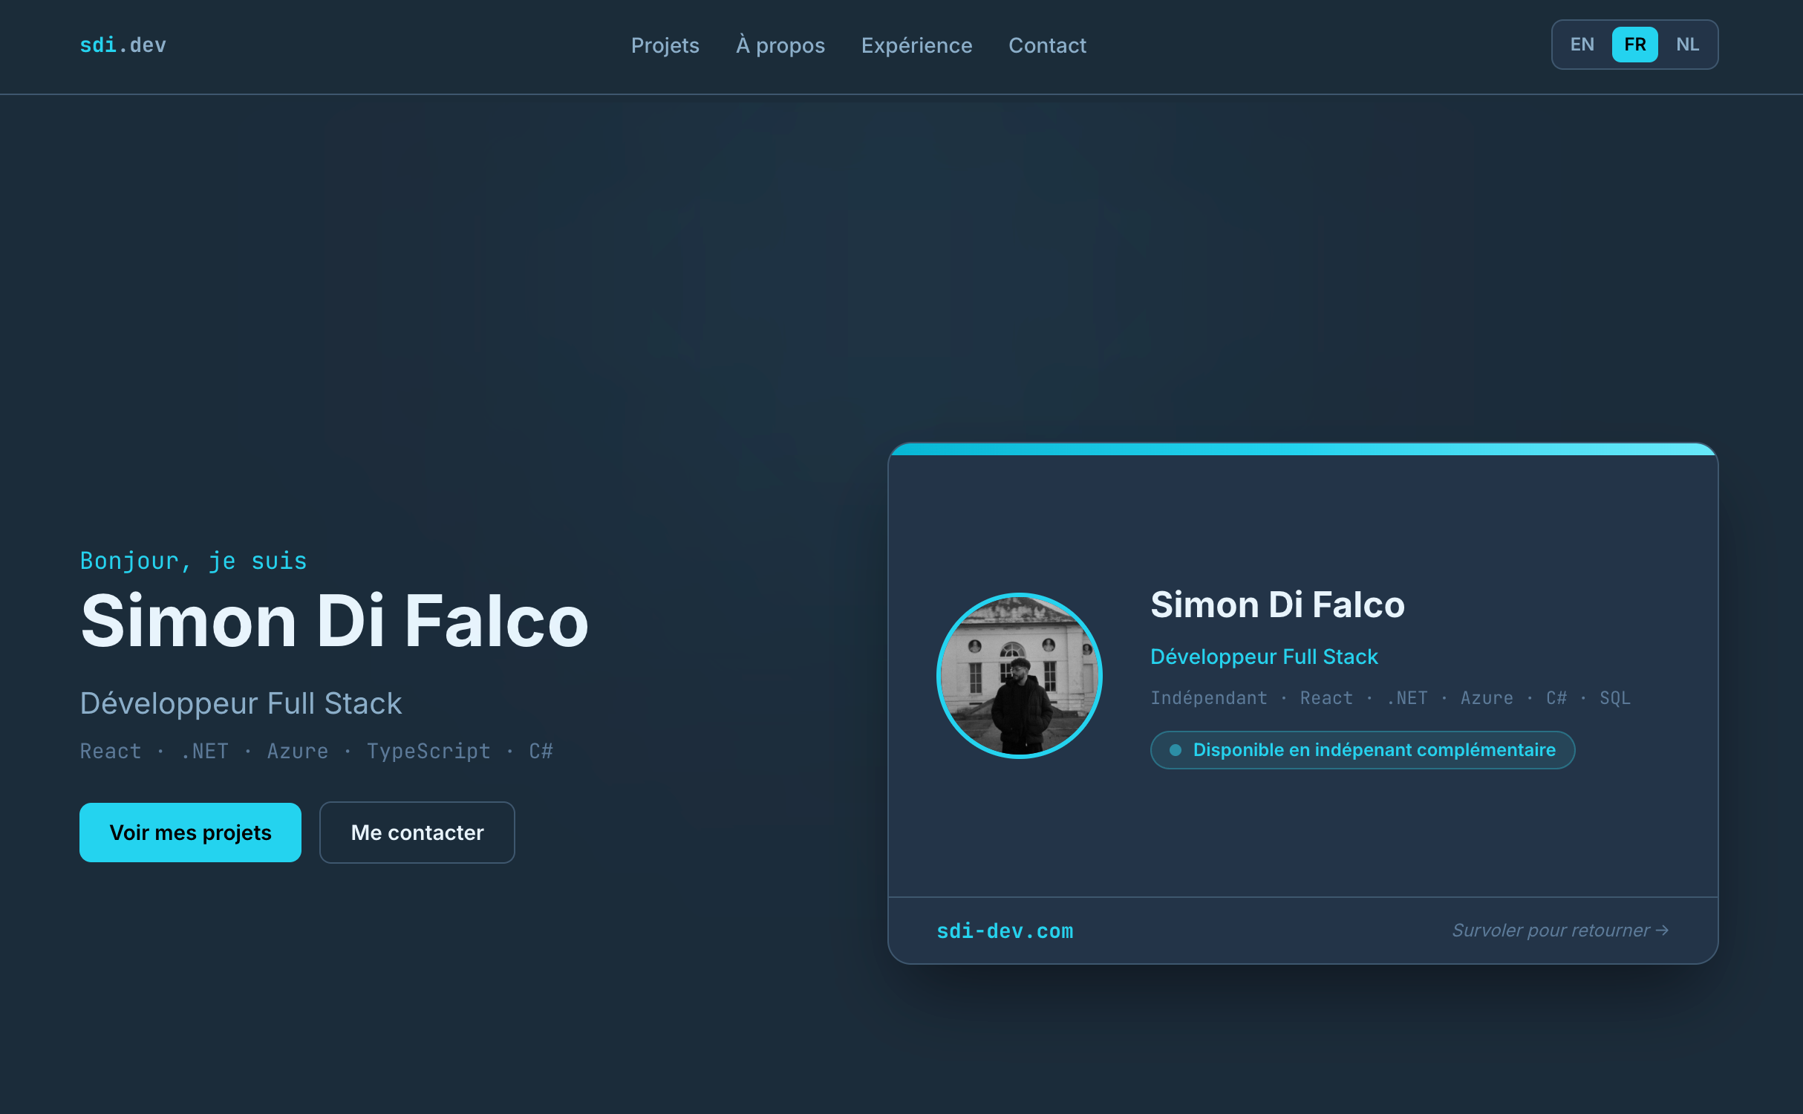Screen dimensions: 1803x1114
Task: Switch language to EN
Action: [x=1582, y=45]
